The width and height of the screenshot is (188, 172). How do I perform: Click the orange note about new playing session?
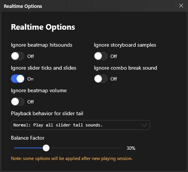[x=72, y=158]
